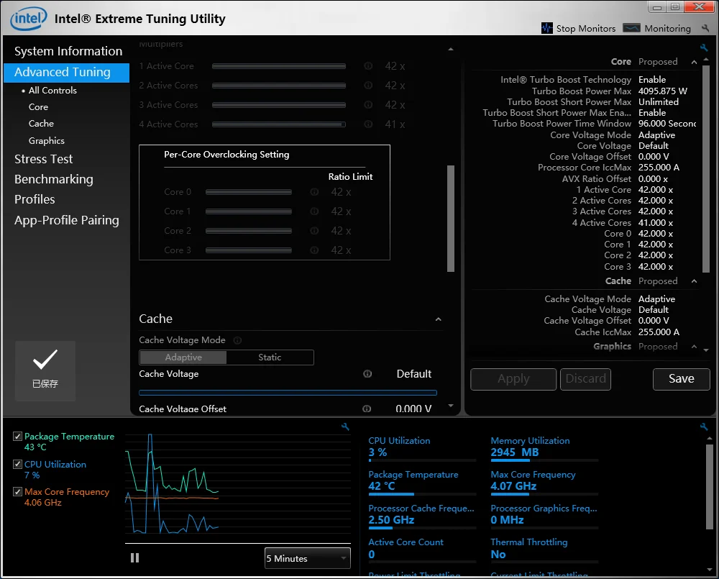
Task: Adjust the Core 3 ratio limit slider
Action: 249,250
